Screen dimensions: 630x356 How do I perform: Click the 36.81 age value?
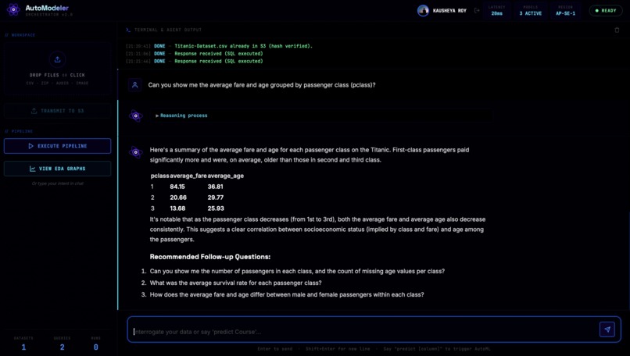[x=216, y=187]
